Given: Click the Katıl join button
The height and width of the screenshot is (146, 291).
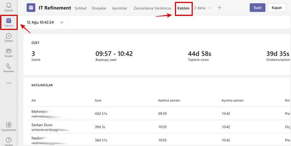Looking at the screenshot, I should (x=257, y=8).
